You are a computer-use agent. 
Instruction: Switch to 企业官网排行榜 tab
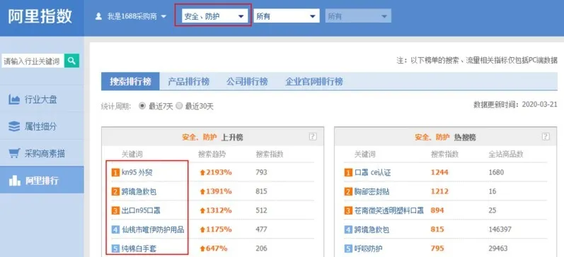pyautogui.click(x=314, y=81)
